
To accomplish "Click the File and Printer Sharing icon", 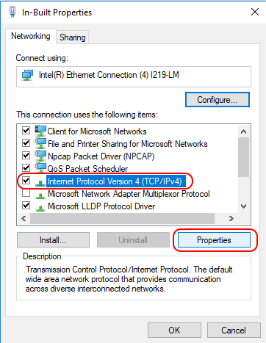I will (x=40, y=143).
